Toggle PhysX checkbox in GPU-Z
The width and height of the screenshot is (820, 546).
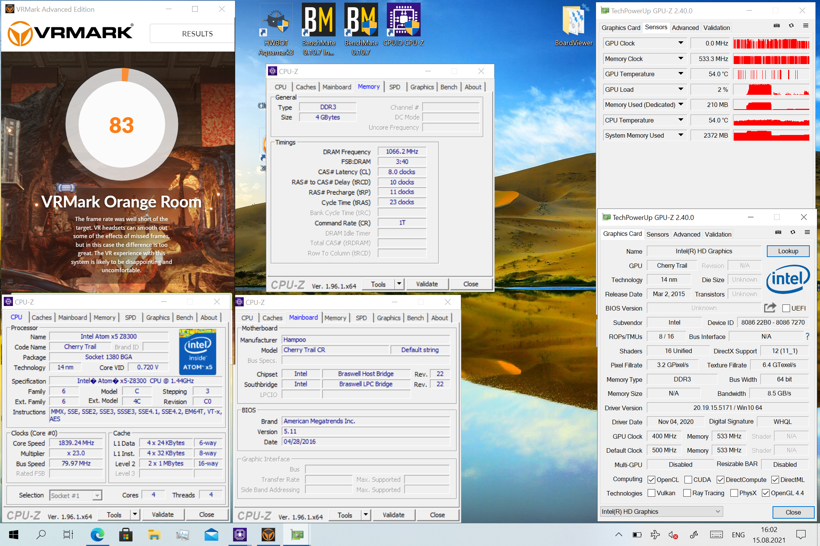pos(734,493)
